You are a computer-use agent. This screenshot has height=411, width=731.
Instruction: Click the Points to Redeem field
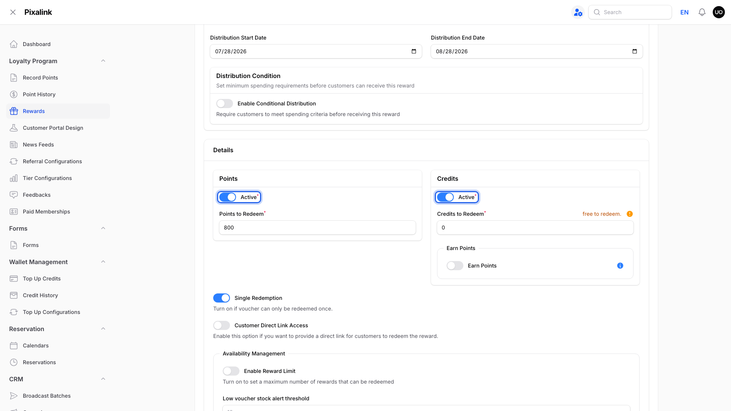(318, 228)
